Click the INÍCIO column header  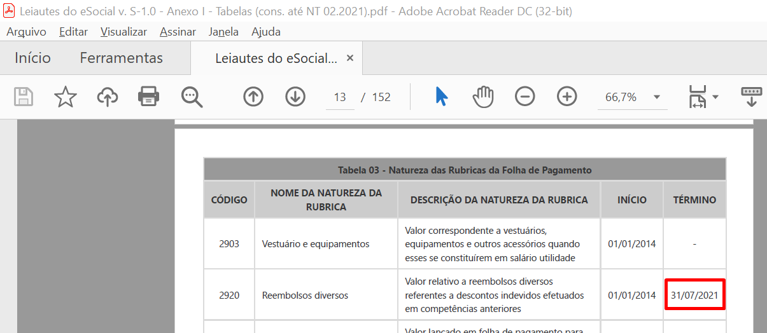click(632, 200)
